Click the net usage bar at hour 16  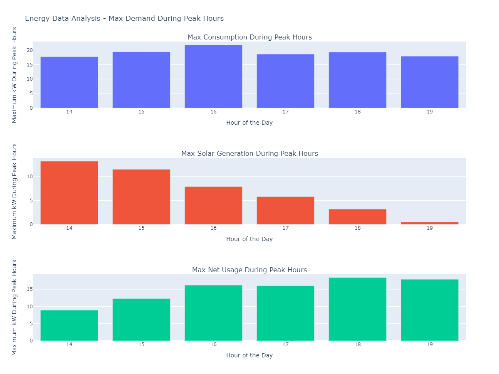(x=213, y=313)
